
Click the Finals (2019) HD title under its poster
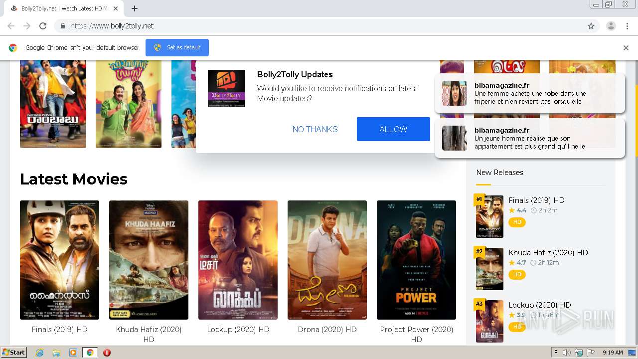[x=59, y=330]
